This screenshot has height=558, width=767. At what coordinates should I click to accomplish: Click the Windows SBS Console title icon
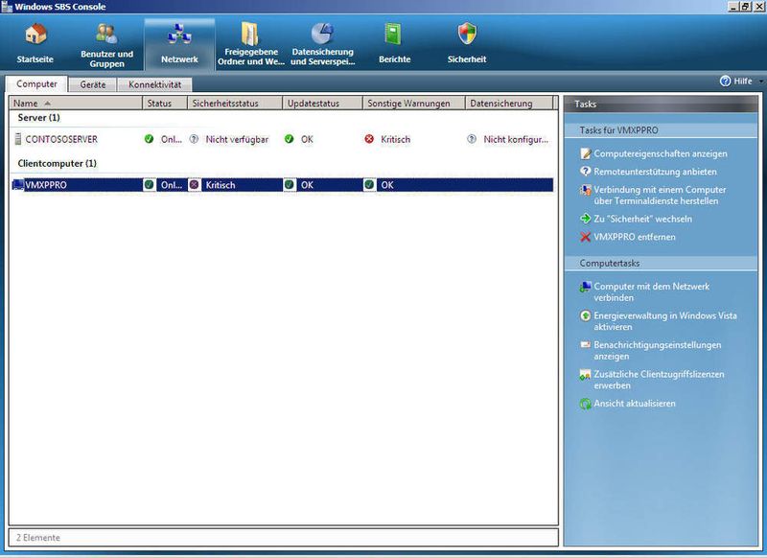click(x=7, y=7)
